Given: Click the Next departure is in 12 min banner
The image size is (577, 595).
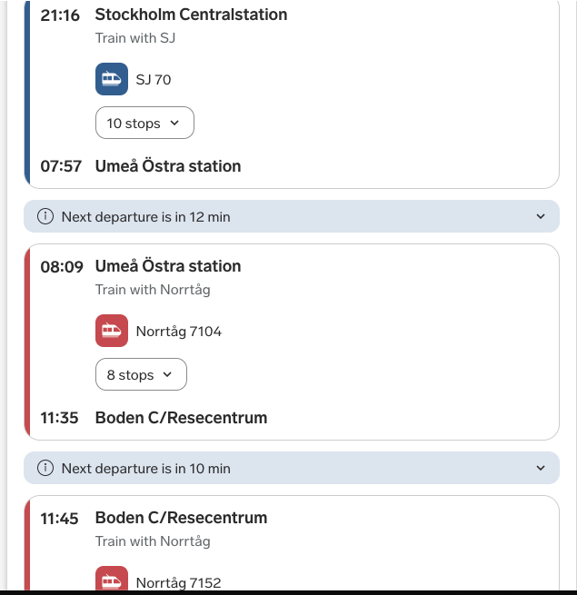Looking at the screenshot, I should click(292, 216).
